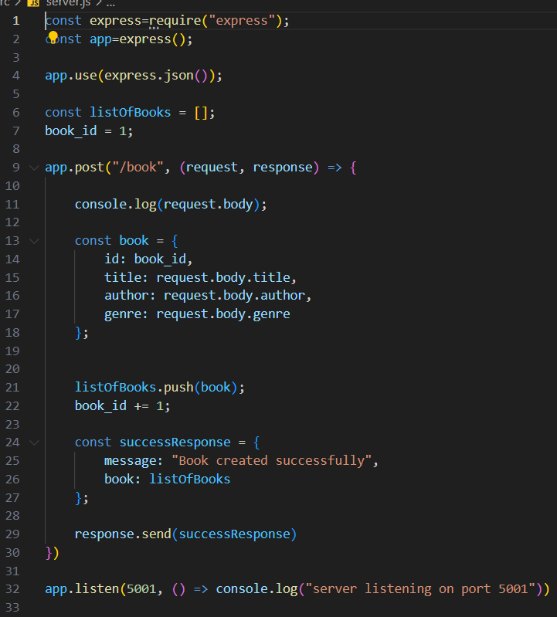
Task: Click line number 24 in the gutter
Action: 12,442
